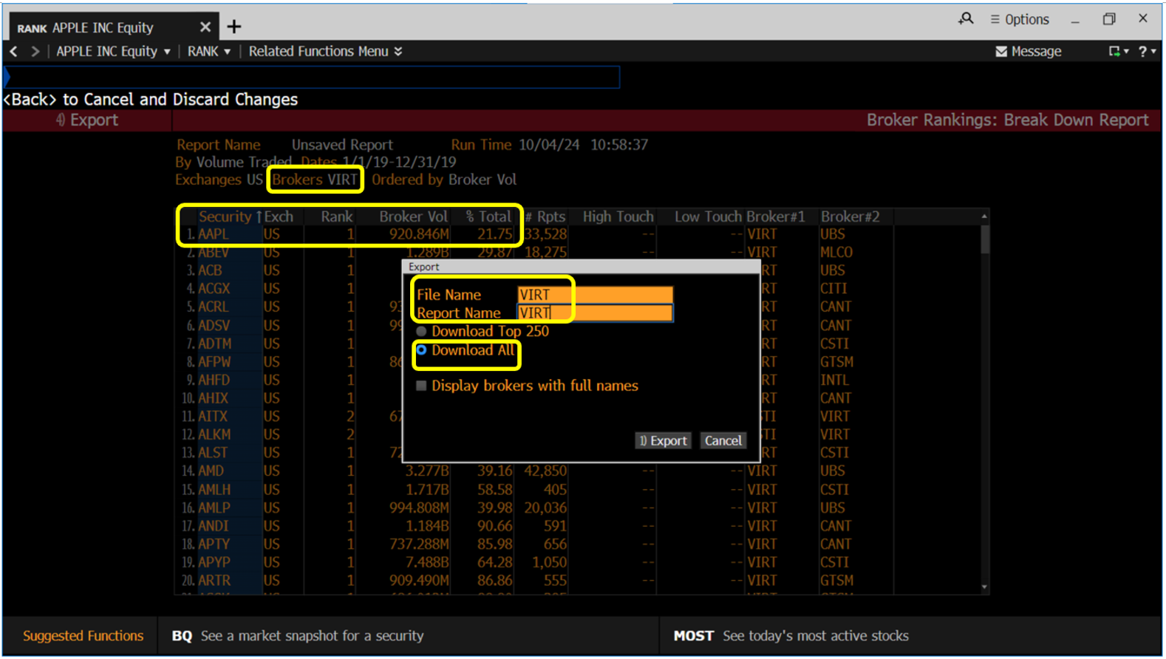This screenshot has width=1166, height=659.
Task: Expand the RANK function dropdown
Action: (208, 52)
